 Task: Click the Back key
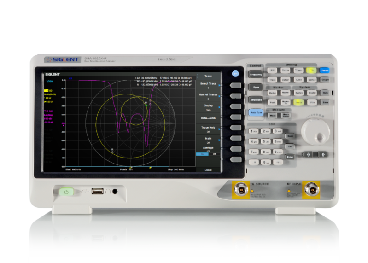click(x=290, y=136)
